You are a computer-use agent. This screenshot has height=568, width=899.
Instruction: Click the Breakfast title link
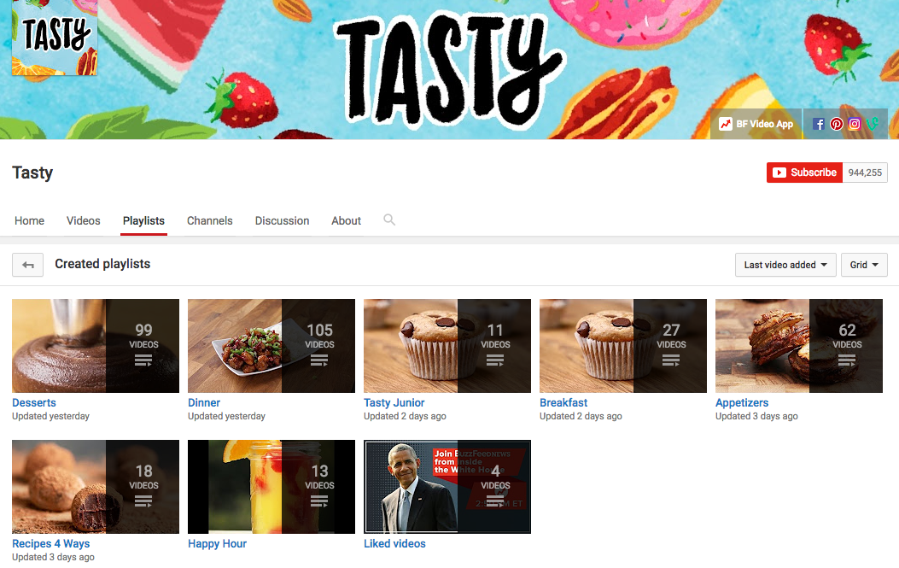[x=563, y=403]
